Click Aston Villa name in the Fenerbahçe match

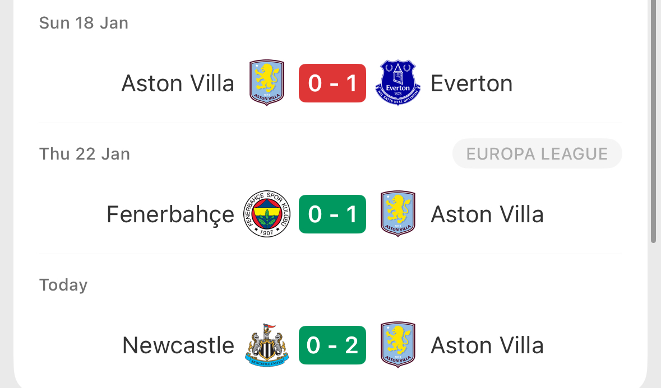click(487, 214)
